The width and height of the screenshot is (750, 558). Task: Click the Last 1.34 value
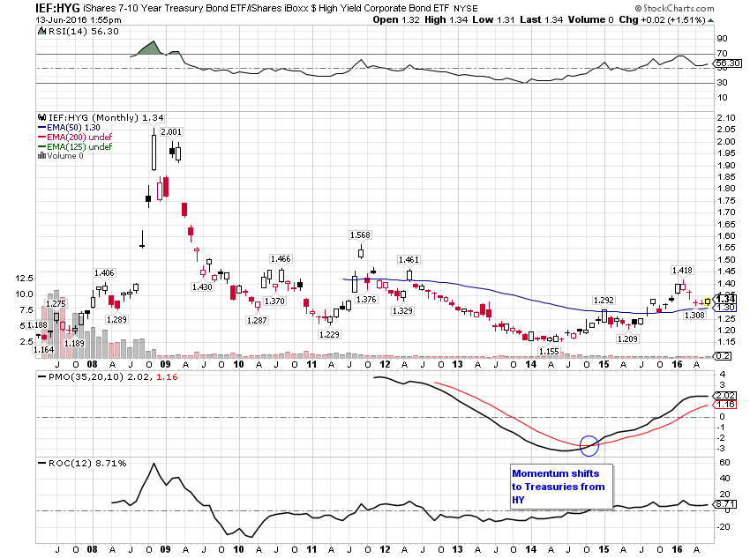542,19
